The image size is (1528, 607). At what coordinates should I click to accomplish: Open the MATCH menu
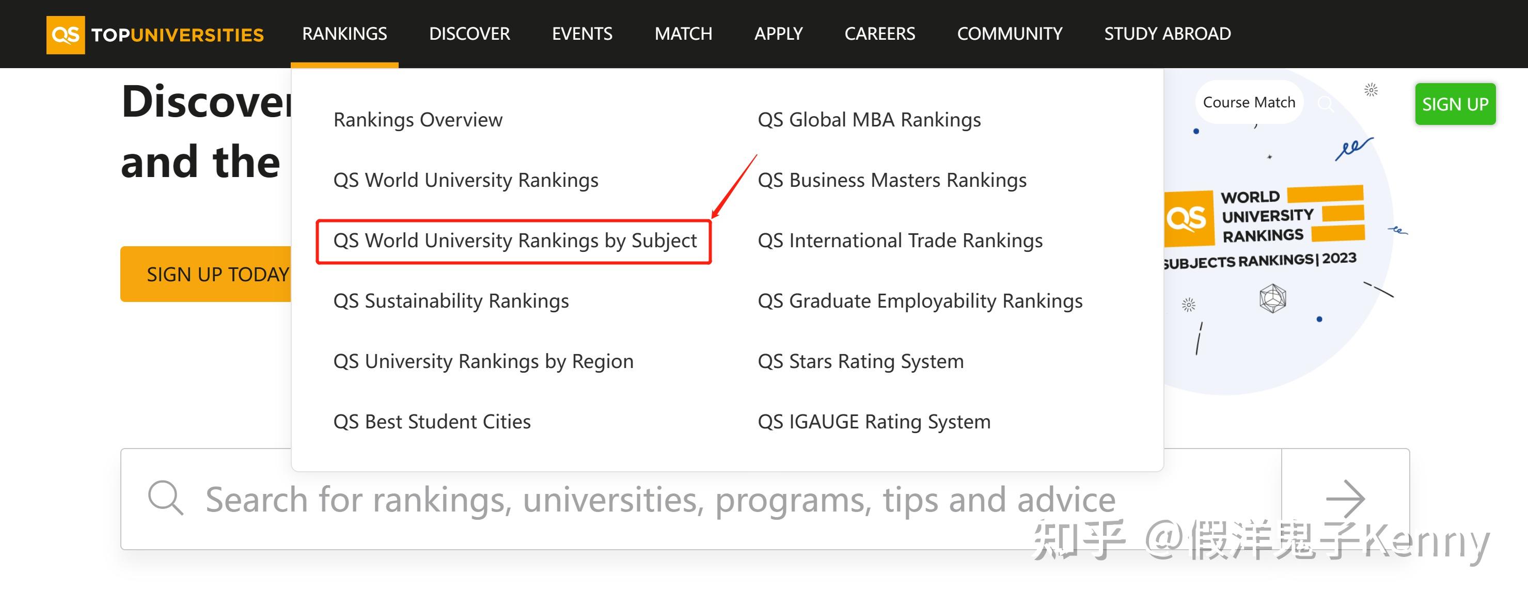683,34
